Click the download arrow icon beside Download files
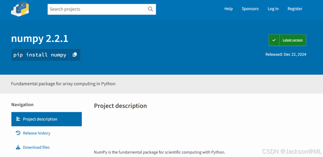This screenshot has height=157, width=323. 18,147
